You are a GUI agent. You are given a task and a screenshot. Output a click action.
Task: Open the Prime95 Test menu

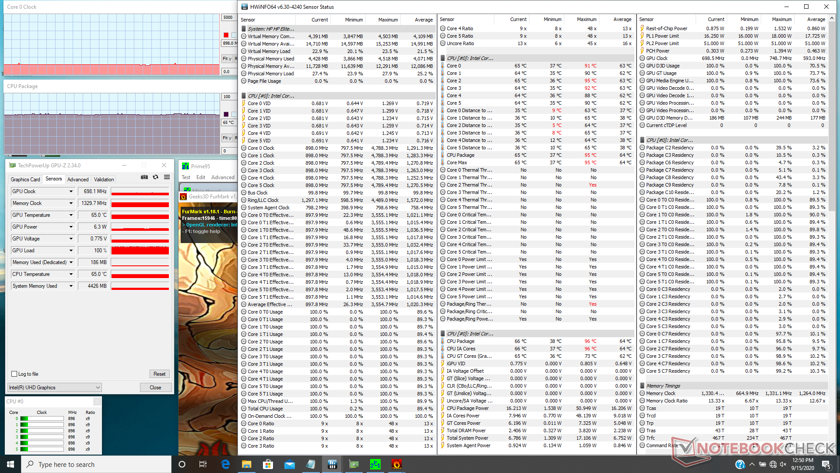186,177
